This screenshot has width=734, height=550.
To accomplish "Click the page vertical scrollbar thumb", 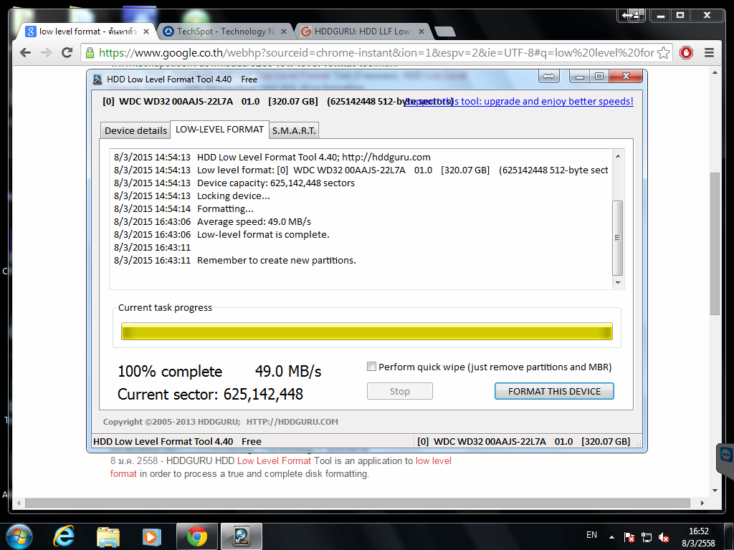I will 715,243.
